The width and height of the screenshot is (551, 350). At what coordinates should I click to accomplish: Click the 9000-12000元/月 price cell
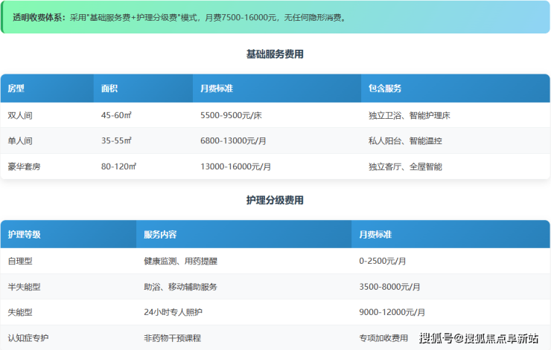coord(392,312)
